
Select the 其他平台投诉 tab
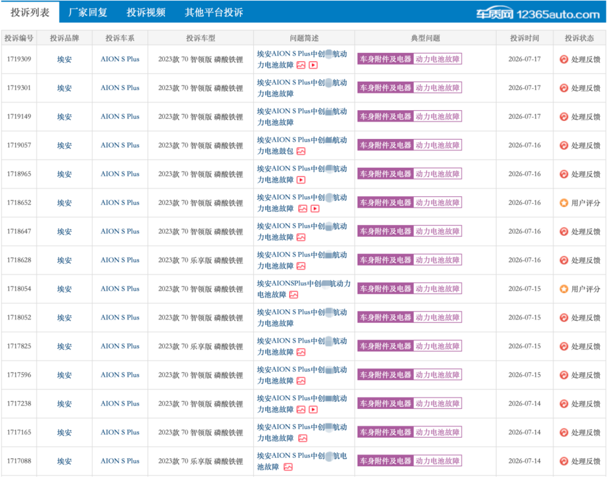point(214,12)
